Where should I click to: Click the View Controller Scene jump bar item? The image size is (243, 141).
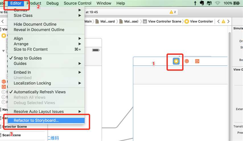click(162, 21)
